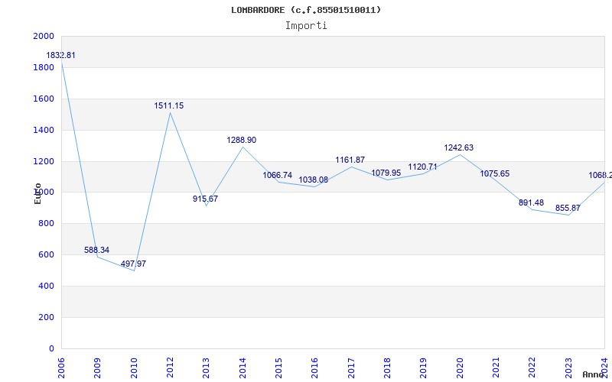Screen dimensions: 612x382
Task: Pick the 915.67 data label
Action: (205, 199)
